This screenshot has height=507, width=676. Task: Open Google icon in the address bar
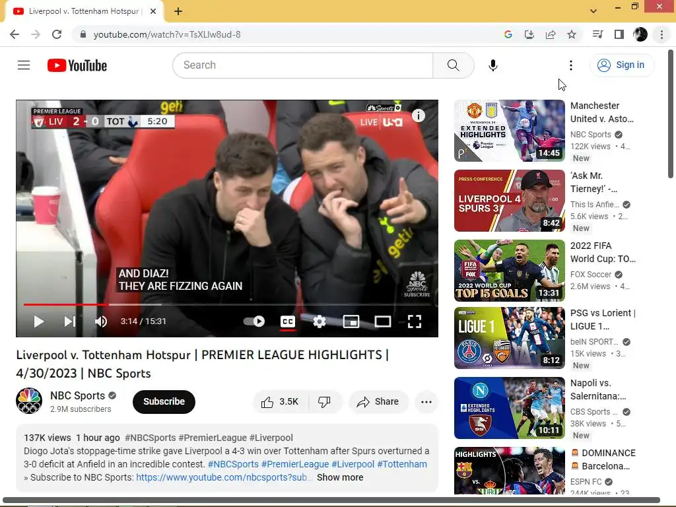[x=508, y=34]
